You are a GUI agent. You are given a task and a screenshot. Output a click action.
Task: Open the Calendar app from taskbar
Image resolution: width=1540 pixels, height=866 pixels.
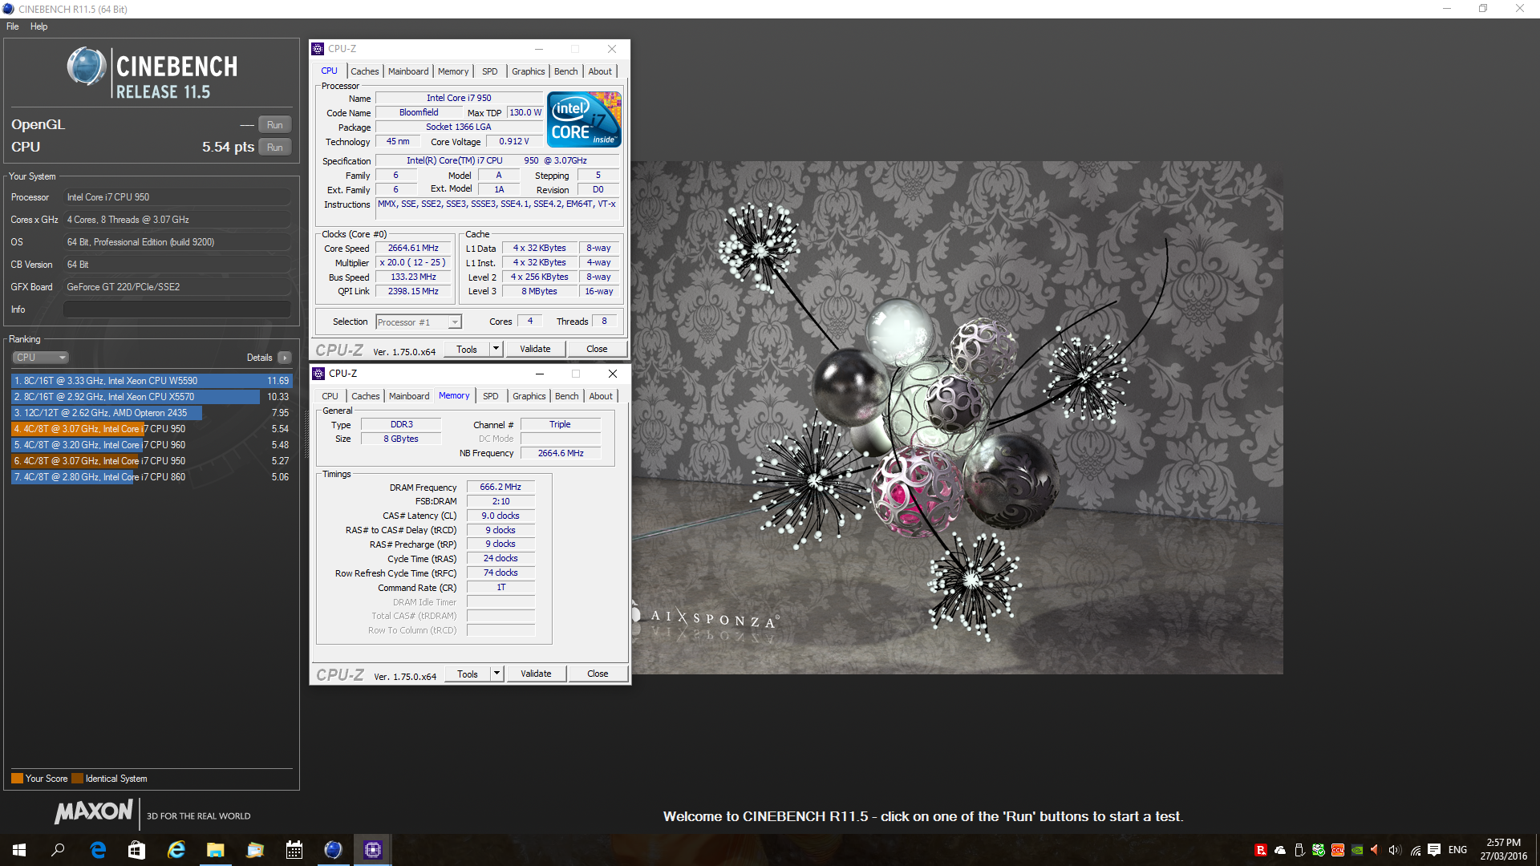click(294, 850)
